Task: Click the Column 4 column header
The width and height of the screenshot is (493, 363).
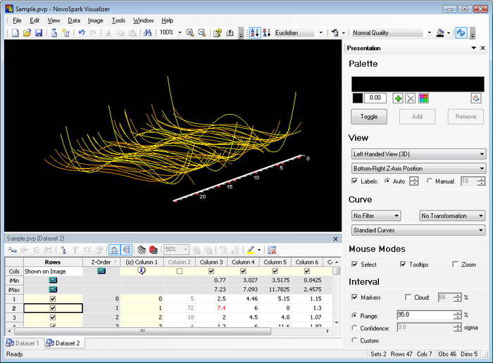Action: pyautogui.click(x=243, y=262)
